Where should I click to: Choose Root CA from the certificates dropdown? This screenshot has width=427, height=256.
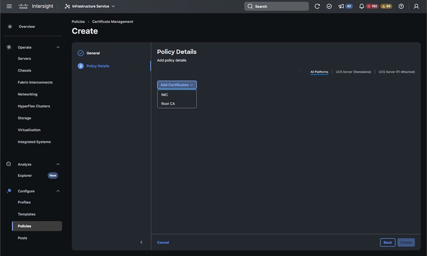177,104
